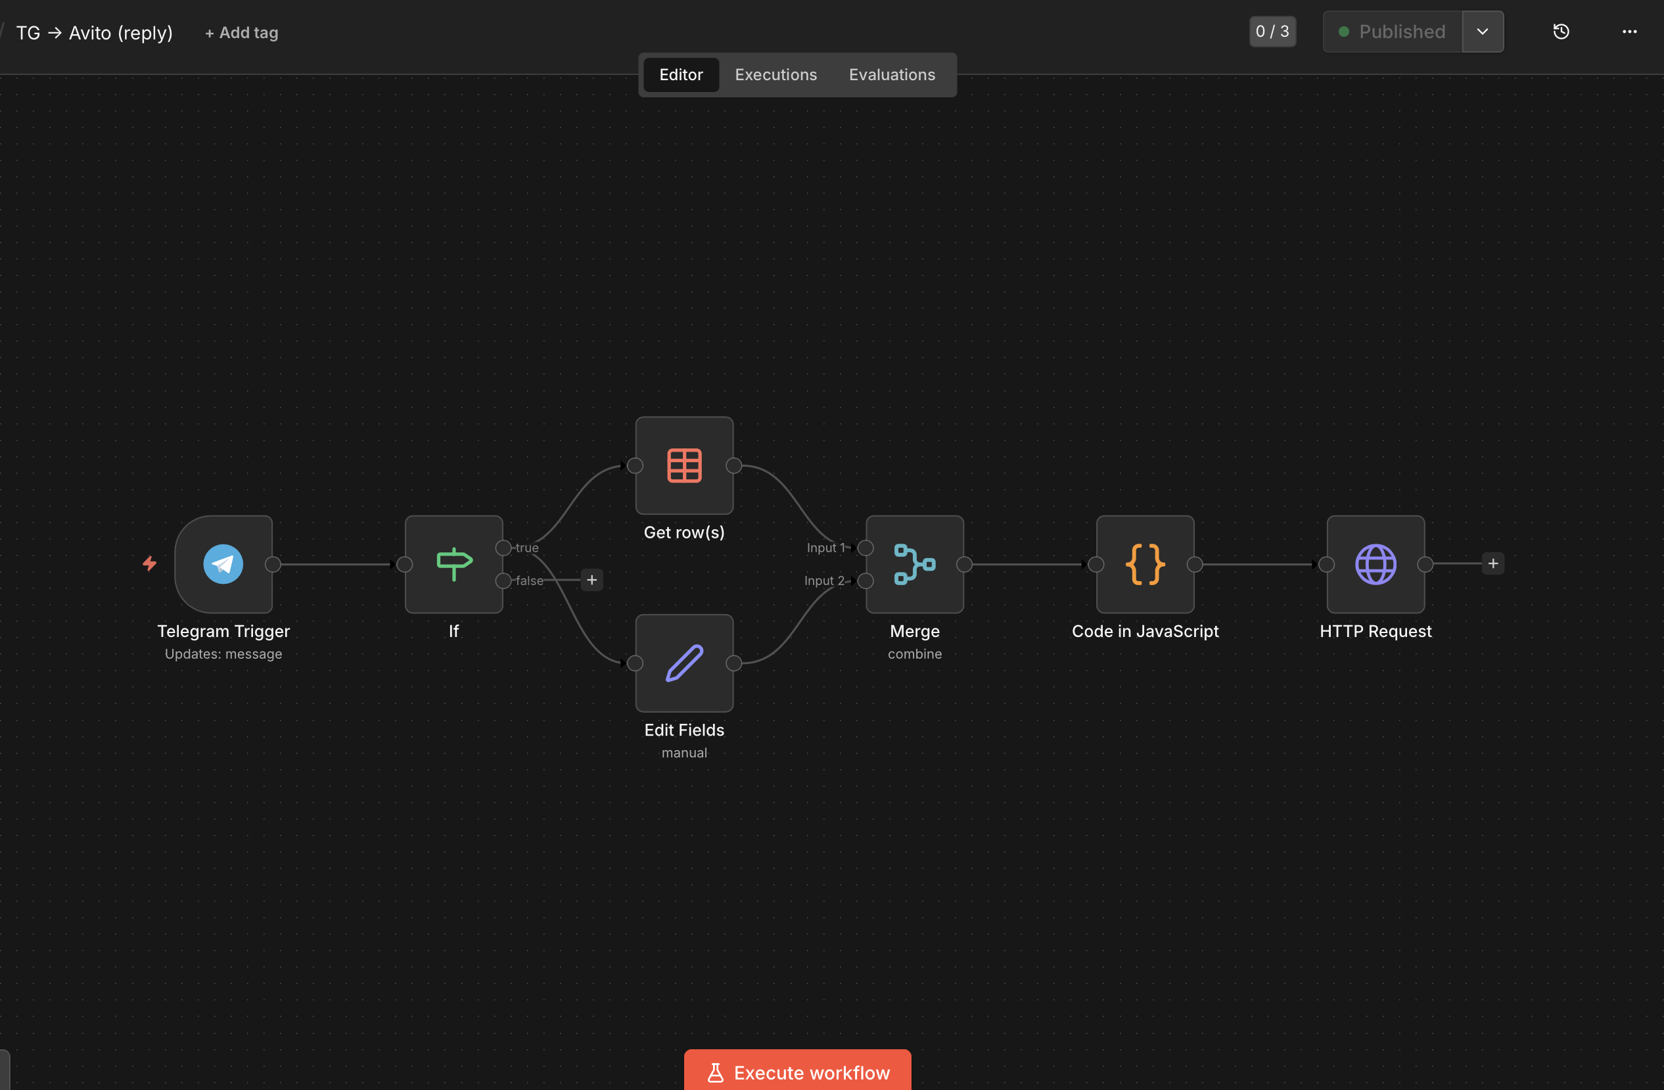Click the 'Edit Fields' label

click(x=683, y=730)
